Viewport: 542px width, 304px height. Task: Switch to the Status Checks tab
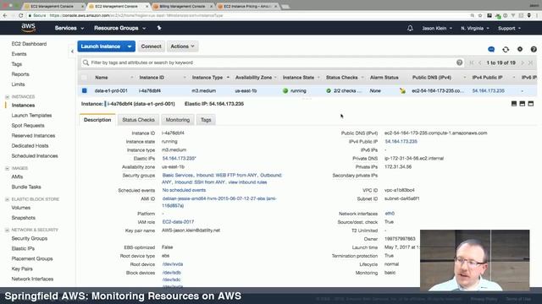tap(138, 120)
